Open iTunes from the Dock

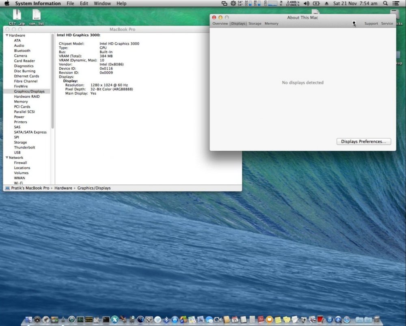pos(330,320)
